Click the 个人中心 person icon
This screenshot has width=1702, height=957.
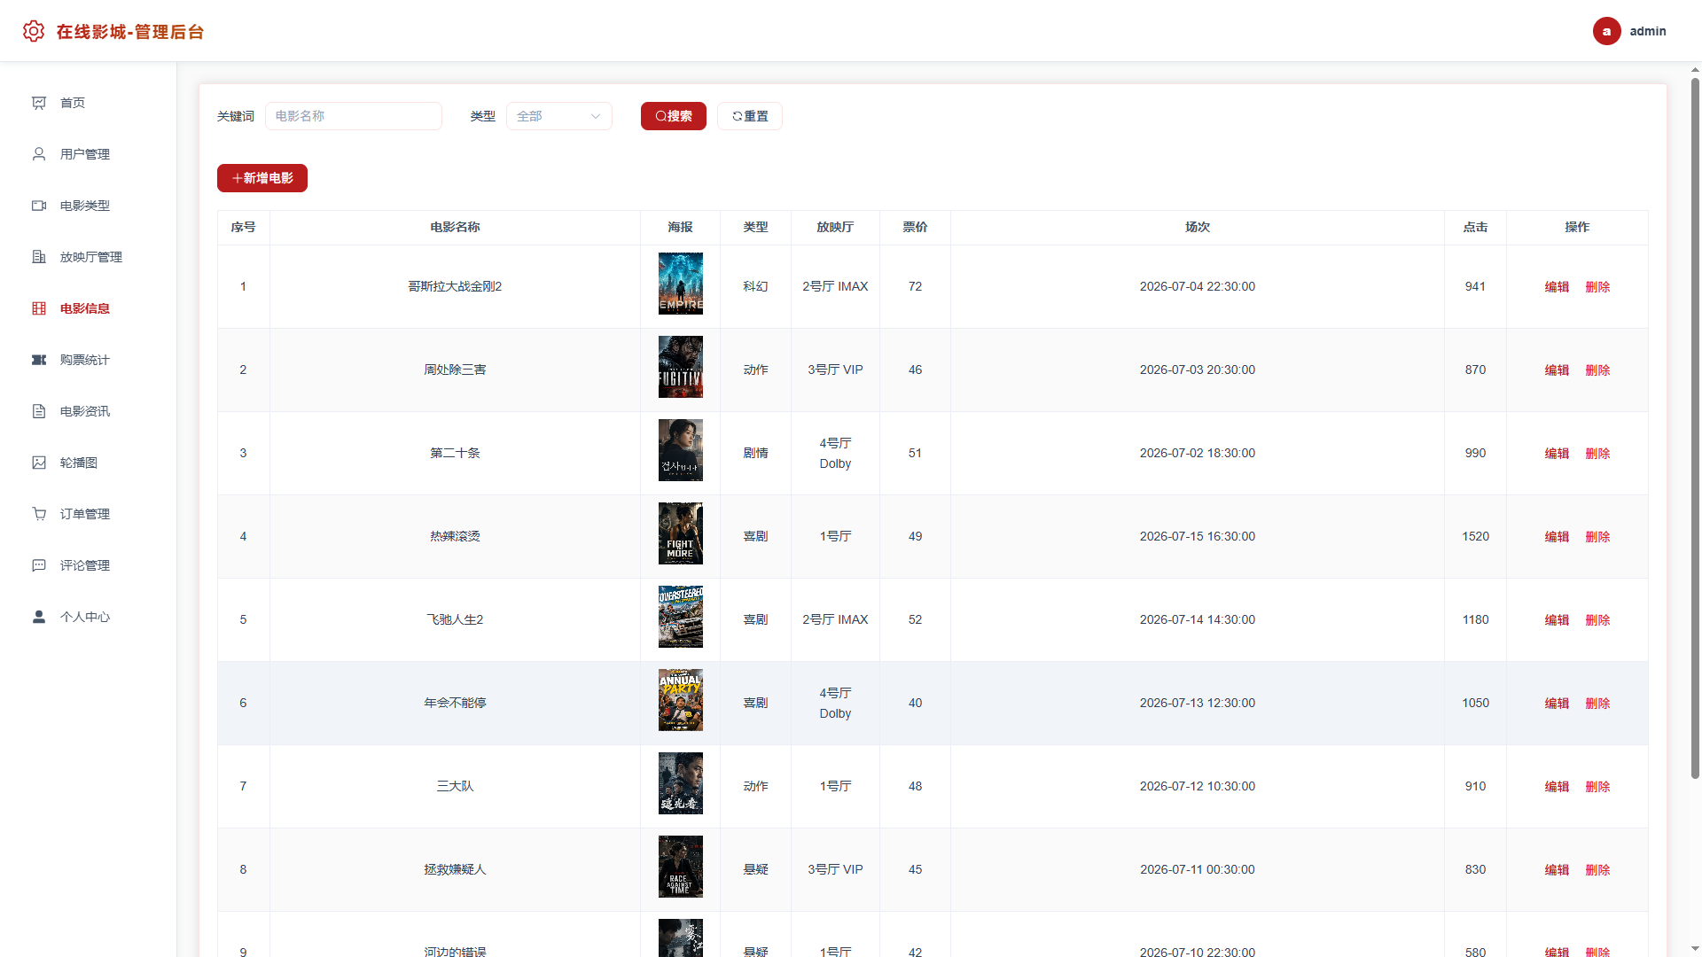tap(39, 617)
